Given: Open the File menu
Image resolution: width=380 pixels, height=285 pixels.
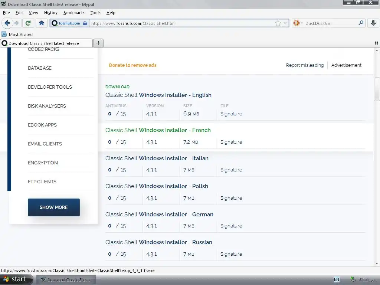Looking at the screenshot, I should (6, 13).
